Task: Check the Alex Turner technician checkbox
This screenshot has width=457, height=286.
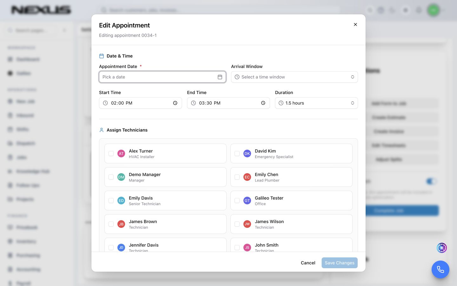Action: pyautogui.click(x=111, y=153)
